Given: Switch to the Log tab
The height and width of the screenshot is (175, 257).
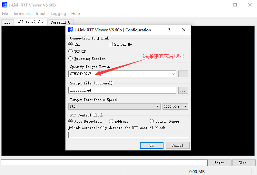Looking at the screenshot, I should pos(7,22).
